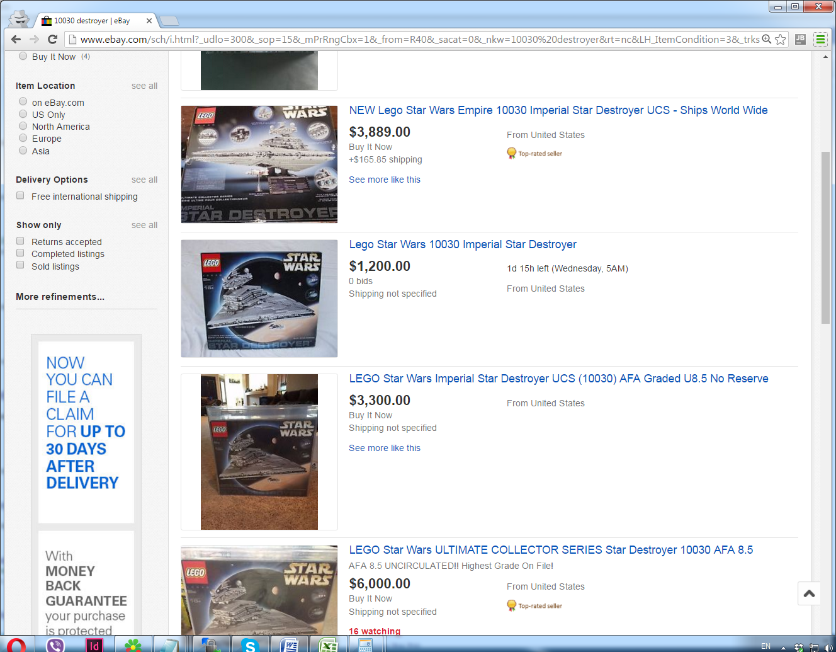The width and height of the screenshot is (836, 652).
Task: Click the page vertical scrollbar thumb
Action: 825,238
